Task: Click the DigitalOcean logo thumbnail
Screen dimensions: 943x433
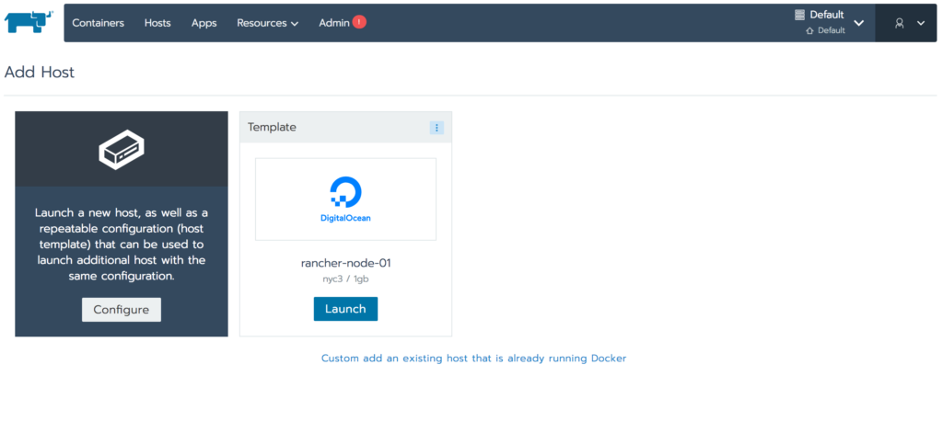Action: (346, 199)
